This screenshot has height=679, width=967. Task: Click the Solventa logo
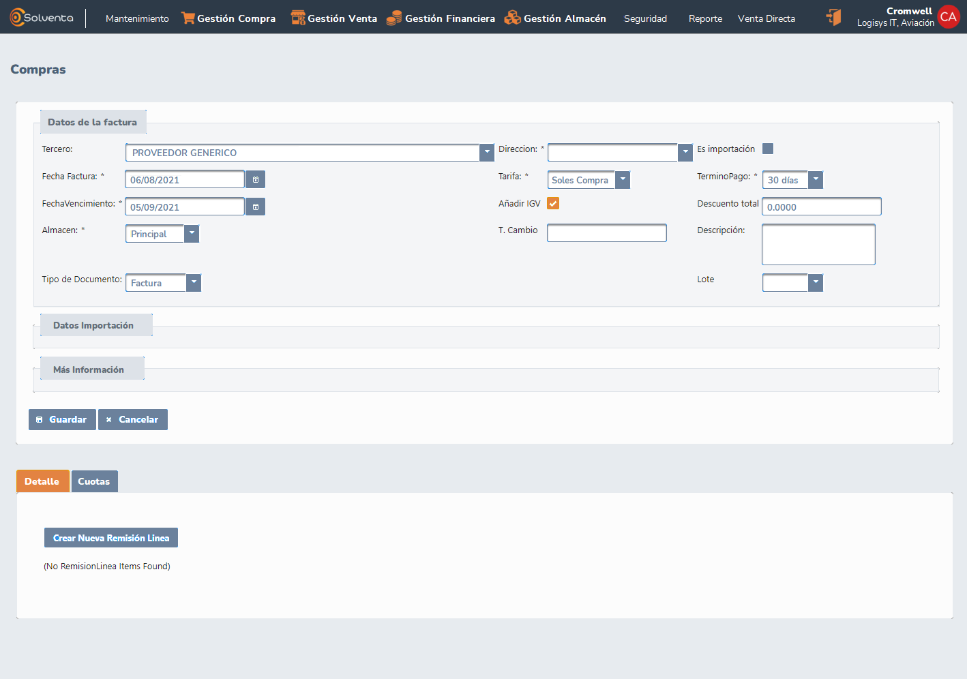42,18
